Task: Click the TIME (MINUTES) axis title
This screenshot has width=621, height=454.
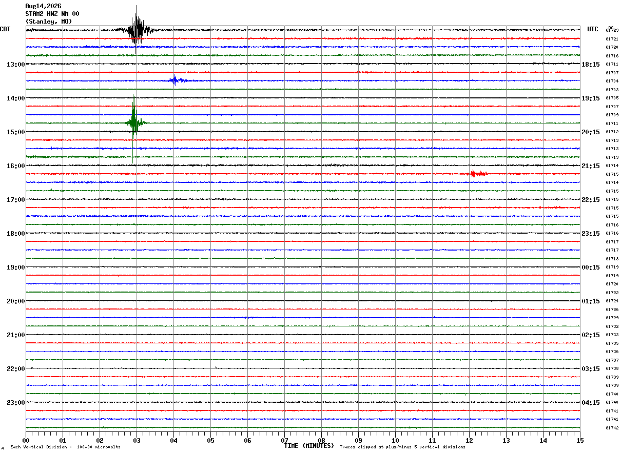Action: [x=309, y=446]
